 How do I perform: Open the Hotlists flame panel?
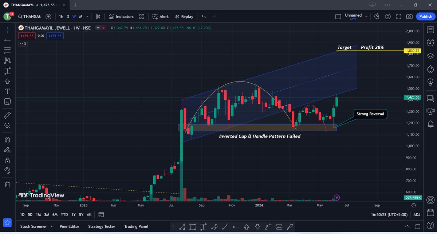[x=430, y=69]
